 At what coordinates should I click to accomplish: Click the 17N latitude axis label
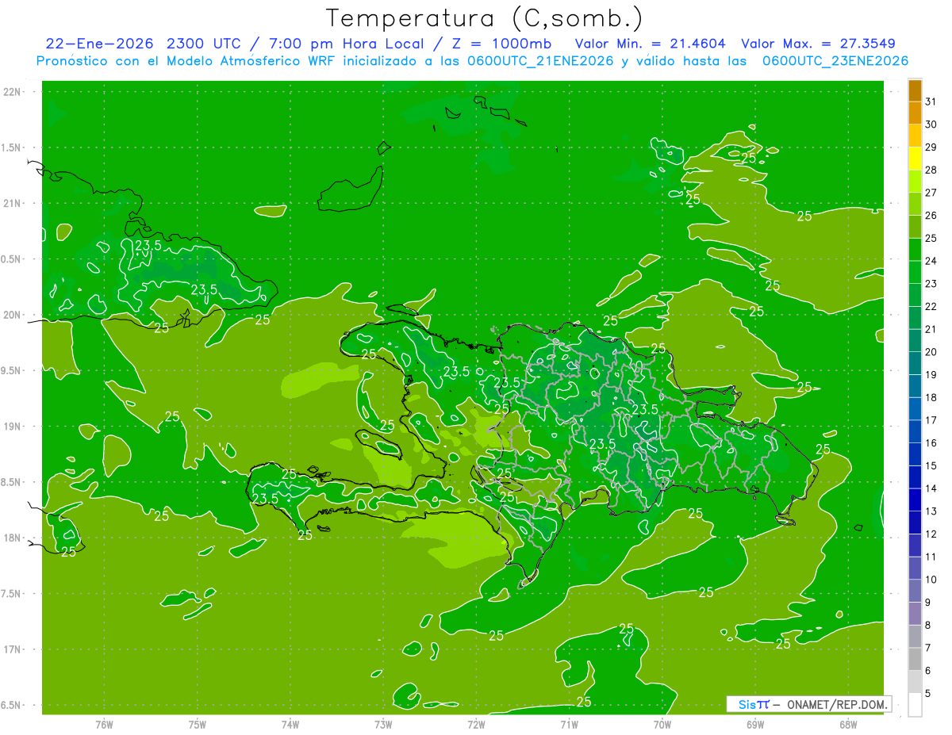pos(13,649)
